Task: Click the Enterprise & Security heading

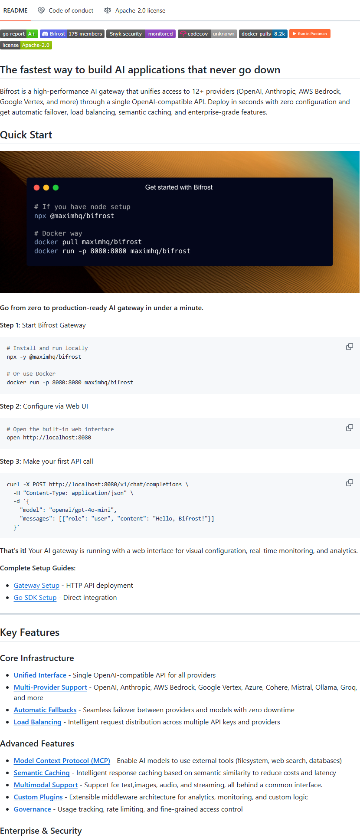Action: [41, 831]
